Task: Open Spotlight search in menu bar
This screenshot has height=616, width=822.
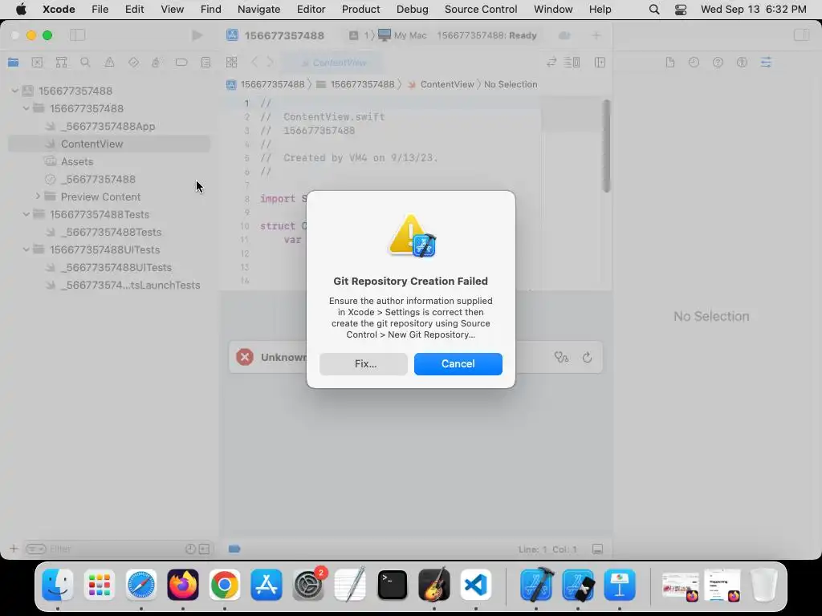Action: 654,10
